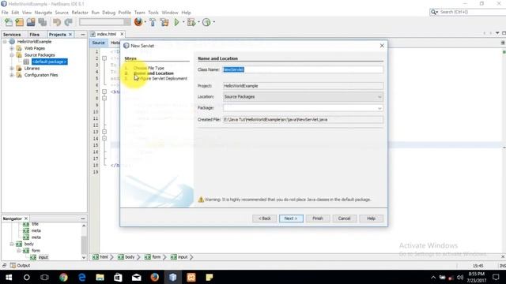The width and height of the screenshot is (506, 284).
Task: Click the Next button in wizard
Action: tap(291, 219)
